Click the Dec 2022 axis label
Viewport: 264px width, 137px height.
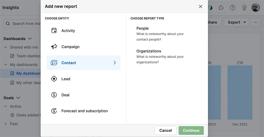(240, 124)
